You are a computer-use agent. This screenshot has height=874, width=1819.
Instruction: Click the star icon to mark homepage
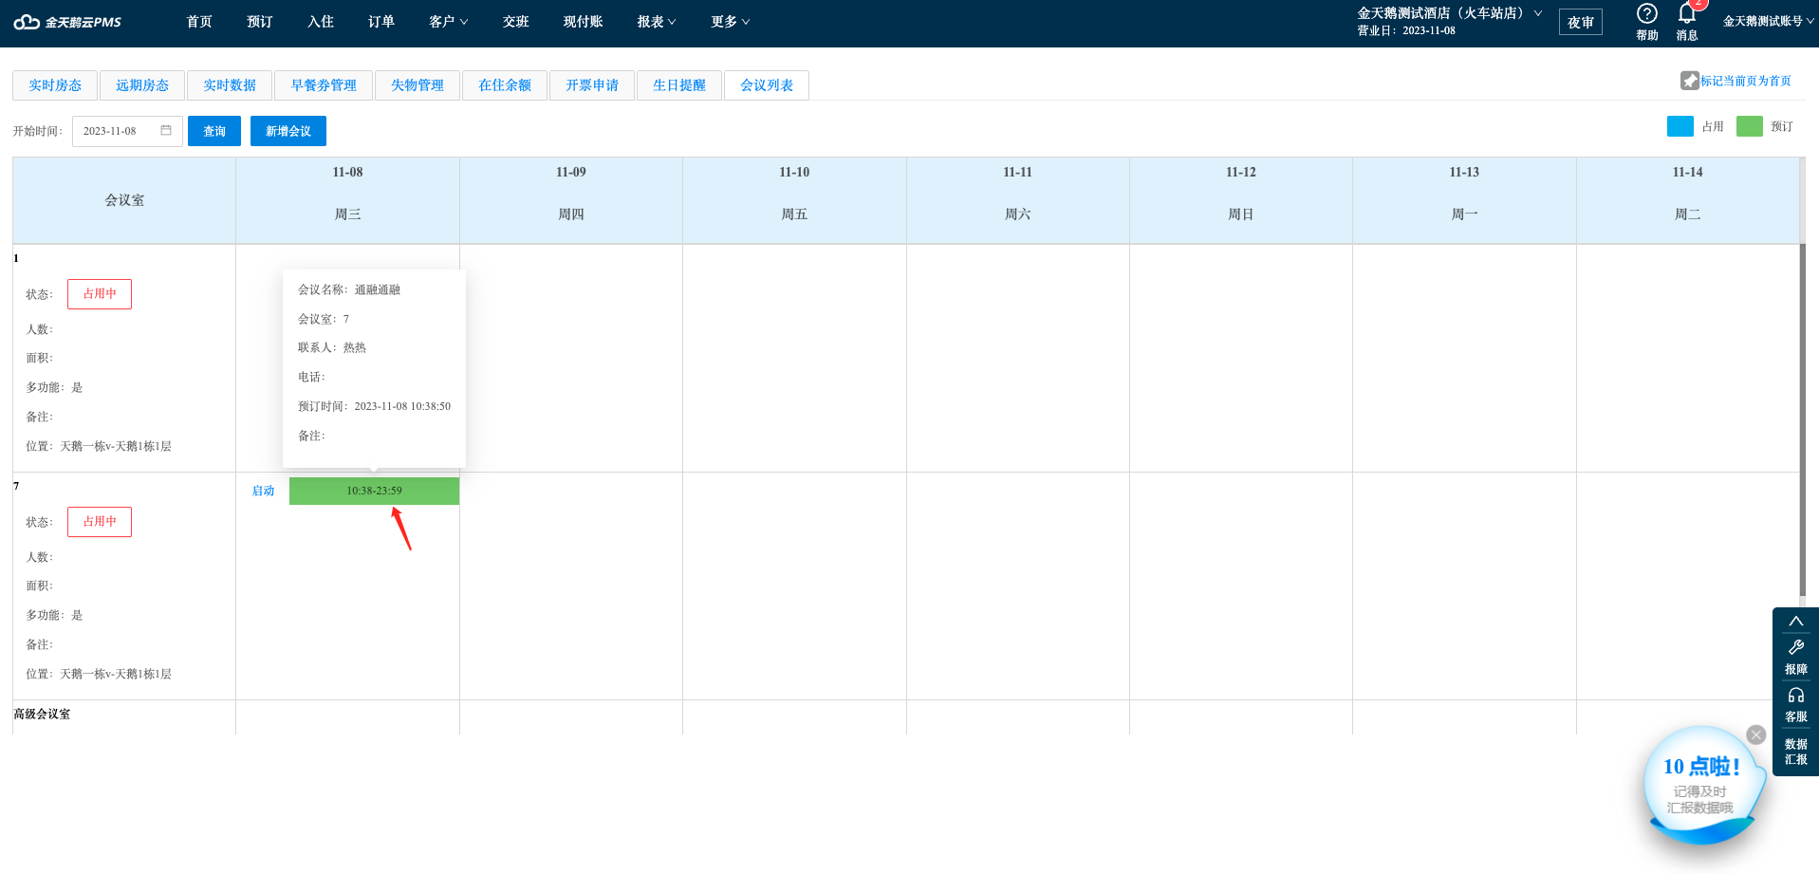tap(1689, 81)
